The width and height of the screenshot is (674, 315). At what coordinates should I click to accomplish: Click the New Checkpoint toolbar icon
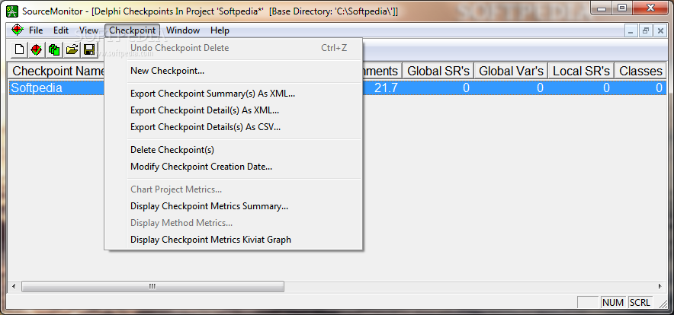click(36, 49)
